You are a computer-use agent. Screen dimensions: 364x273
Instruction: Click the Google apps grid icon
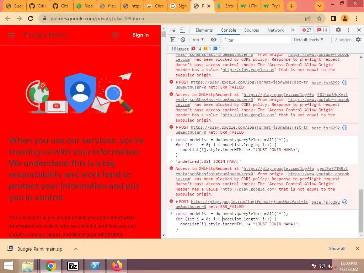point(115,35)
